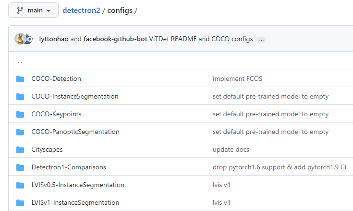
Task: Click the COCO-Keypoints folder icon
Action: (20, 114)
